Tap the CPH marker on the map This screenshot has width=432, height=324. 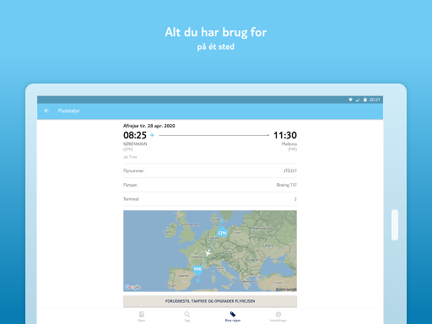tap(222, 232)
